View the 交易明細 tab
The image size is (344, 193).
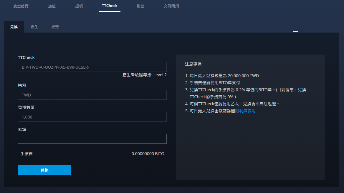pos(171,6)
